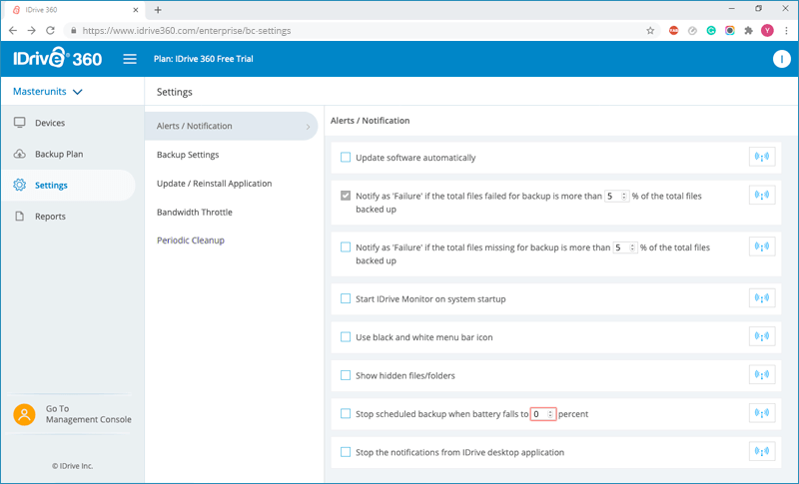The height and width of the screenshot is (484, 799).
Task: Open Backup Settings section
Action: (188, 155)
